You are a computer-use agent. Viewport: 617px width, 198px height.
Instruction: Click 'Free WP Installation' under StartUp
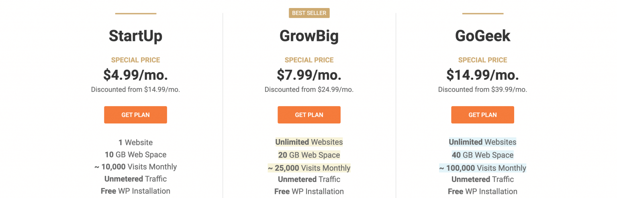click(x=135, y=191)
